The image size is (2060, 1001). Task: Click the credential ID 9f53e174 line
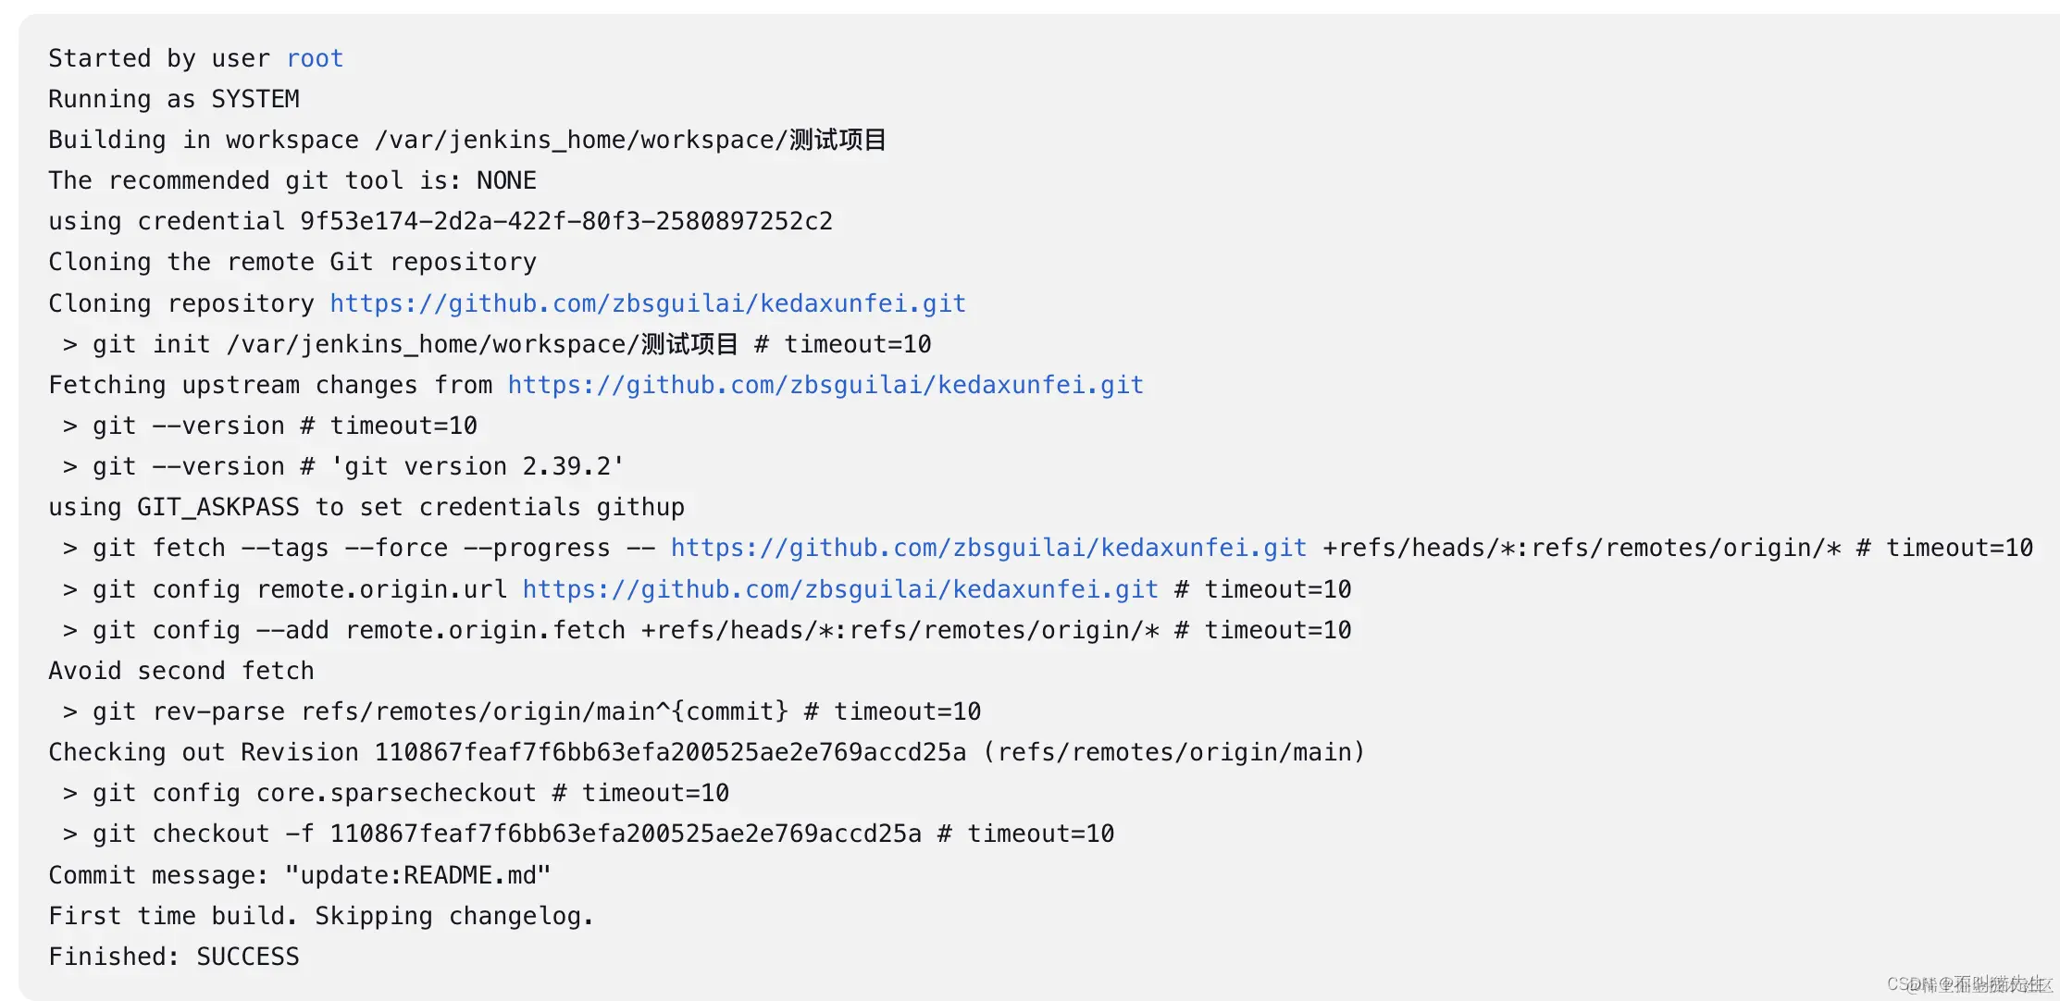441,221
